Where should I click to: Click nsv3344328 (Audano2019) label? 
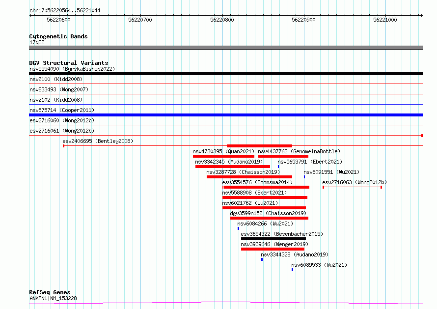(x=295, y=254)
